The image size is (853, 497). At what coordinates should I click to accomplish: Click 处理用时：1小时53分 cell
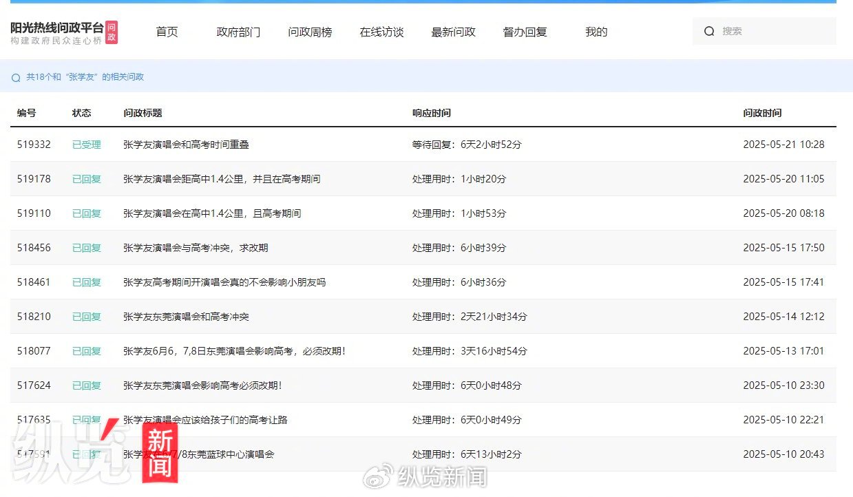(x=459, y=213)
